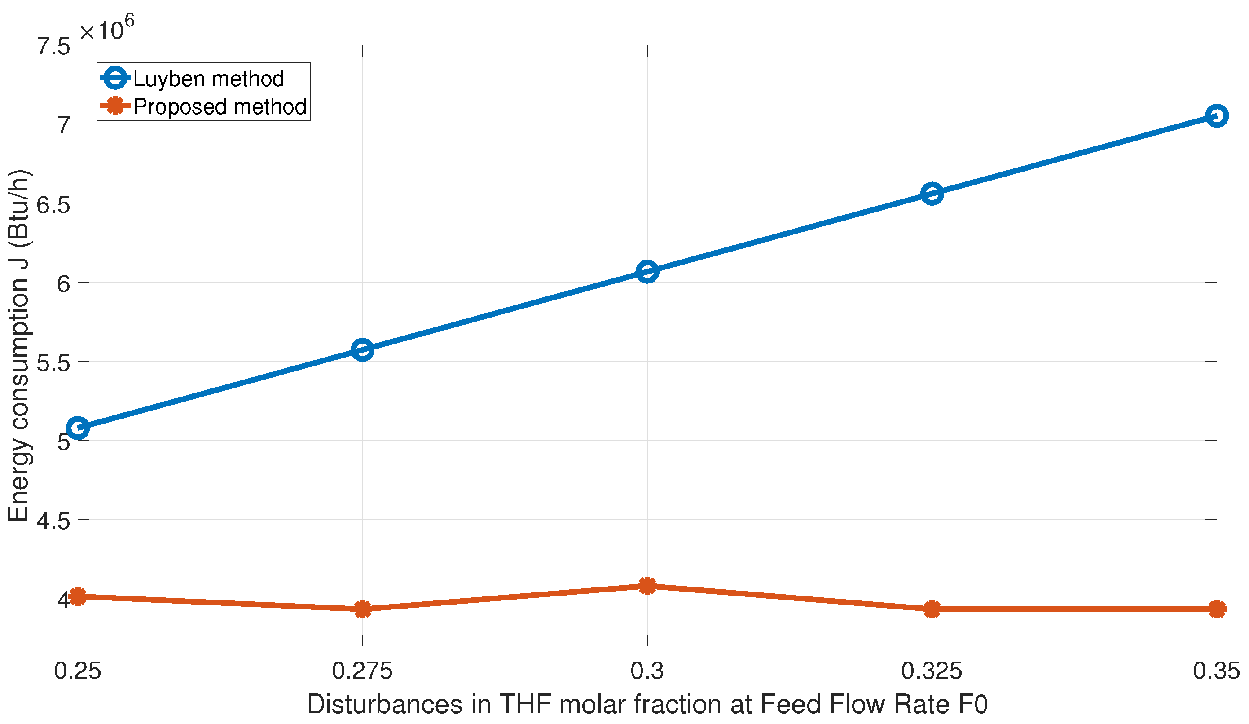Select the blue circle marker at 0.3
Image resolution: width=1249 pixels, height=724 pixels.
[647, 272]
